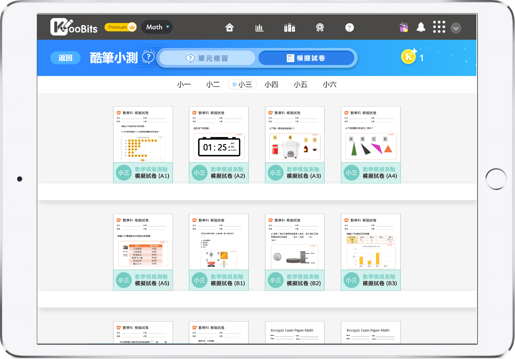
Task: Click the 模擬試卷 (A4) title label
Action: coord(380,176)
